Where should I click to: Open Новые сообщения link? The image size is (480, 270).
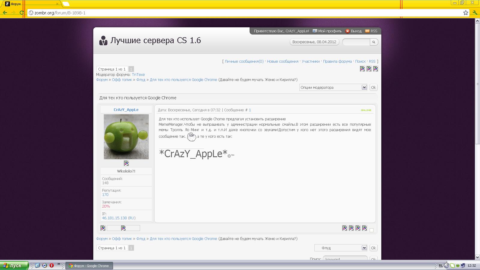coord(283,61)
